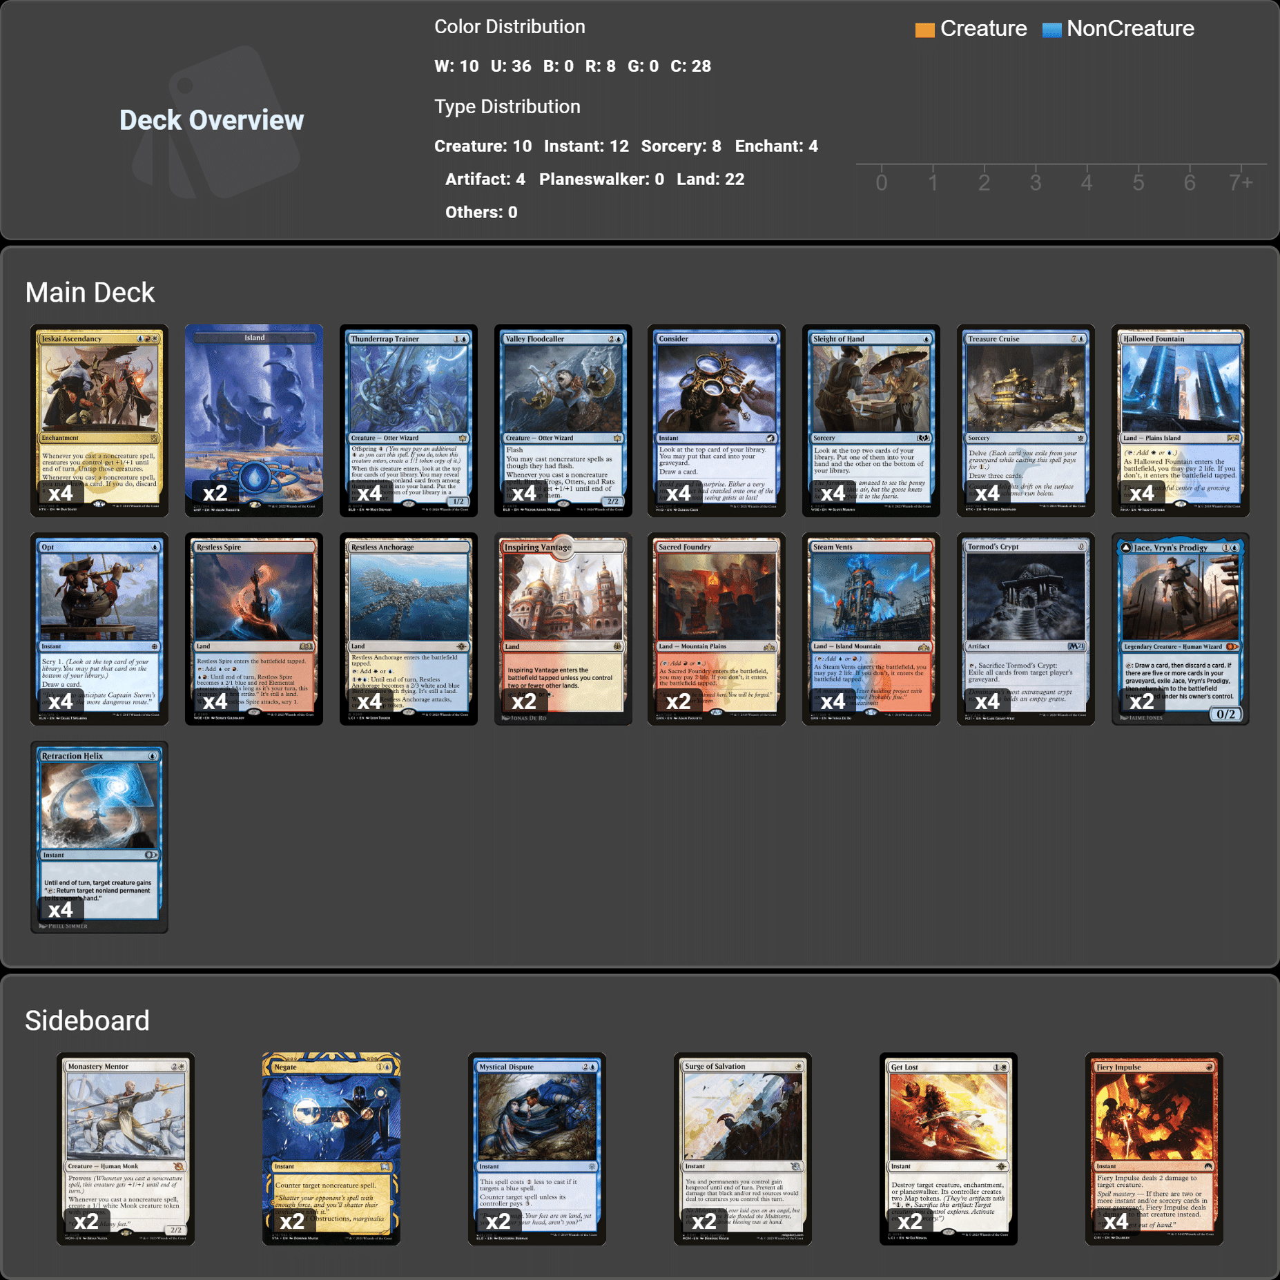The height and width of the screenshot is (1280, 1280).
Task: Select the '7+' mana curve axis label
Action: [x=1241, y=183]
